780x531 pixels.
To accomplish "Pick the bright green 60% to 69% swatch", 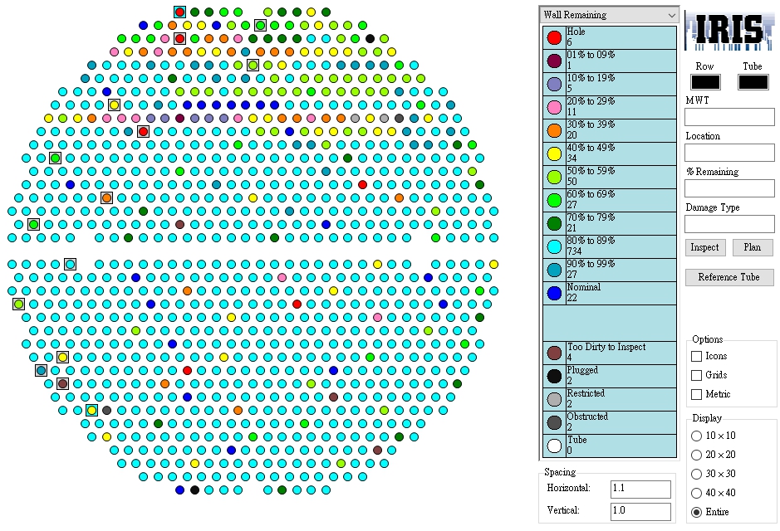I will click(554, 200).
